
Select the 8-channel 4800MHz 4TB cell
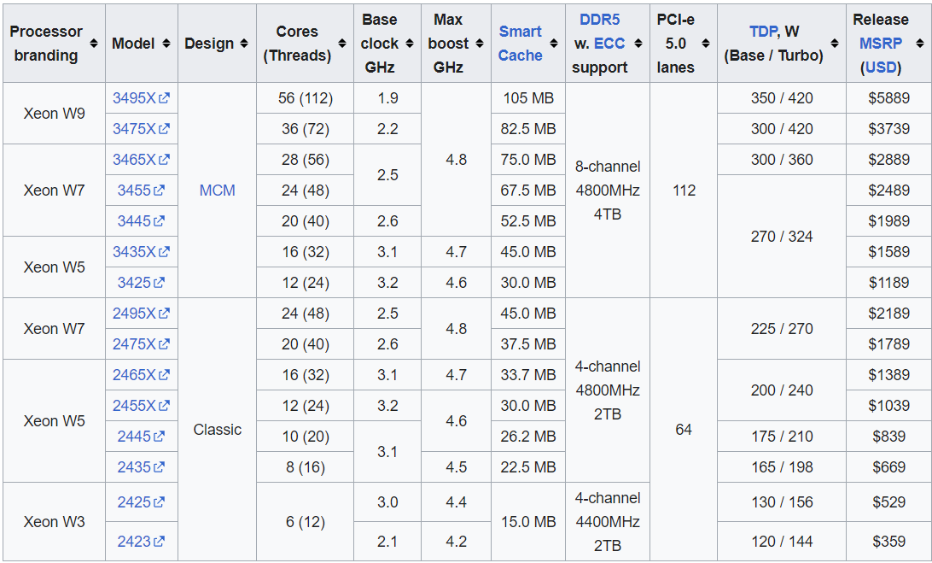pos(608,191)
